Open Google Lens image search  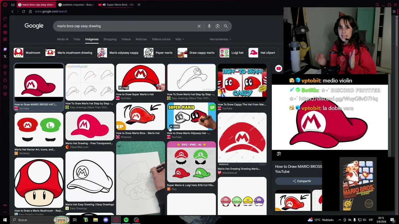coord(218,26)
